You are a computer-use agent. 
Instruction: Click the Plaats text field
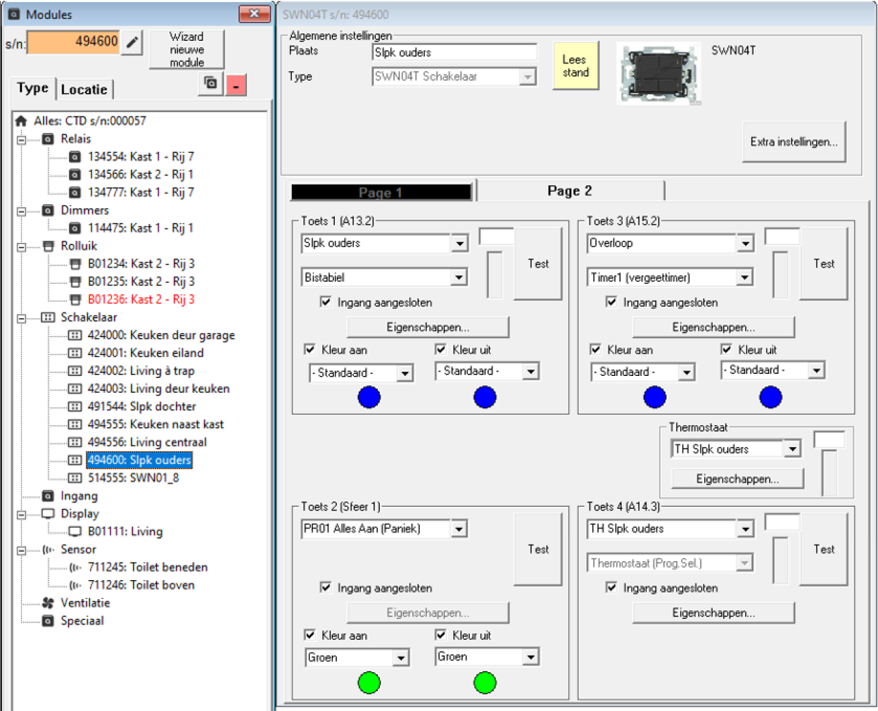point(454,52)
